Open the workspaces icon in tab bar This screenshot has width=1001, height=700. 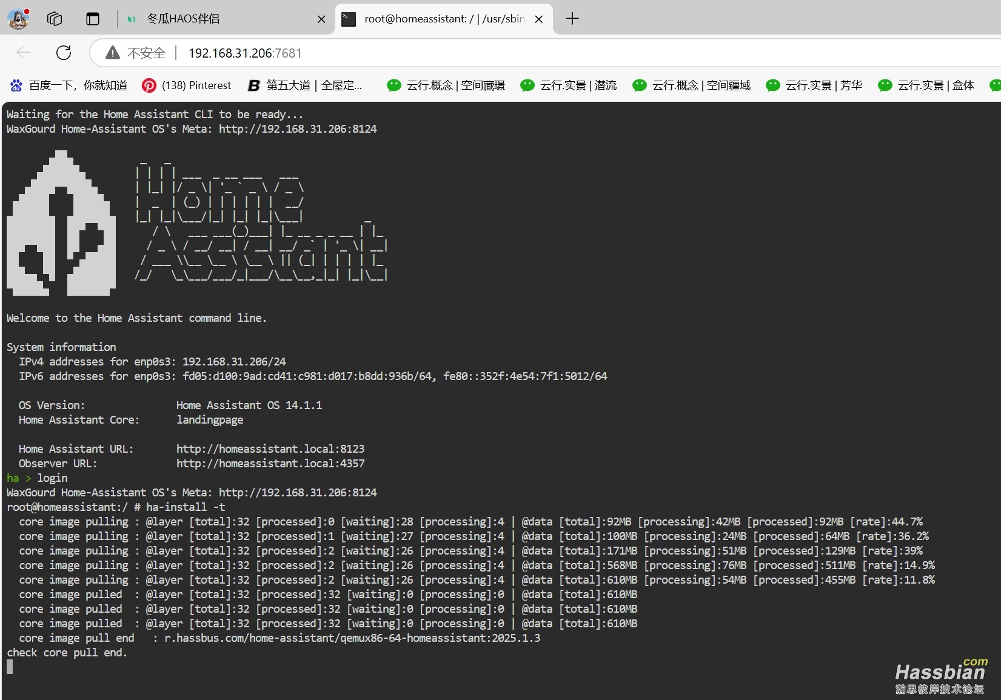pos(55,19)
